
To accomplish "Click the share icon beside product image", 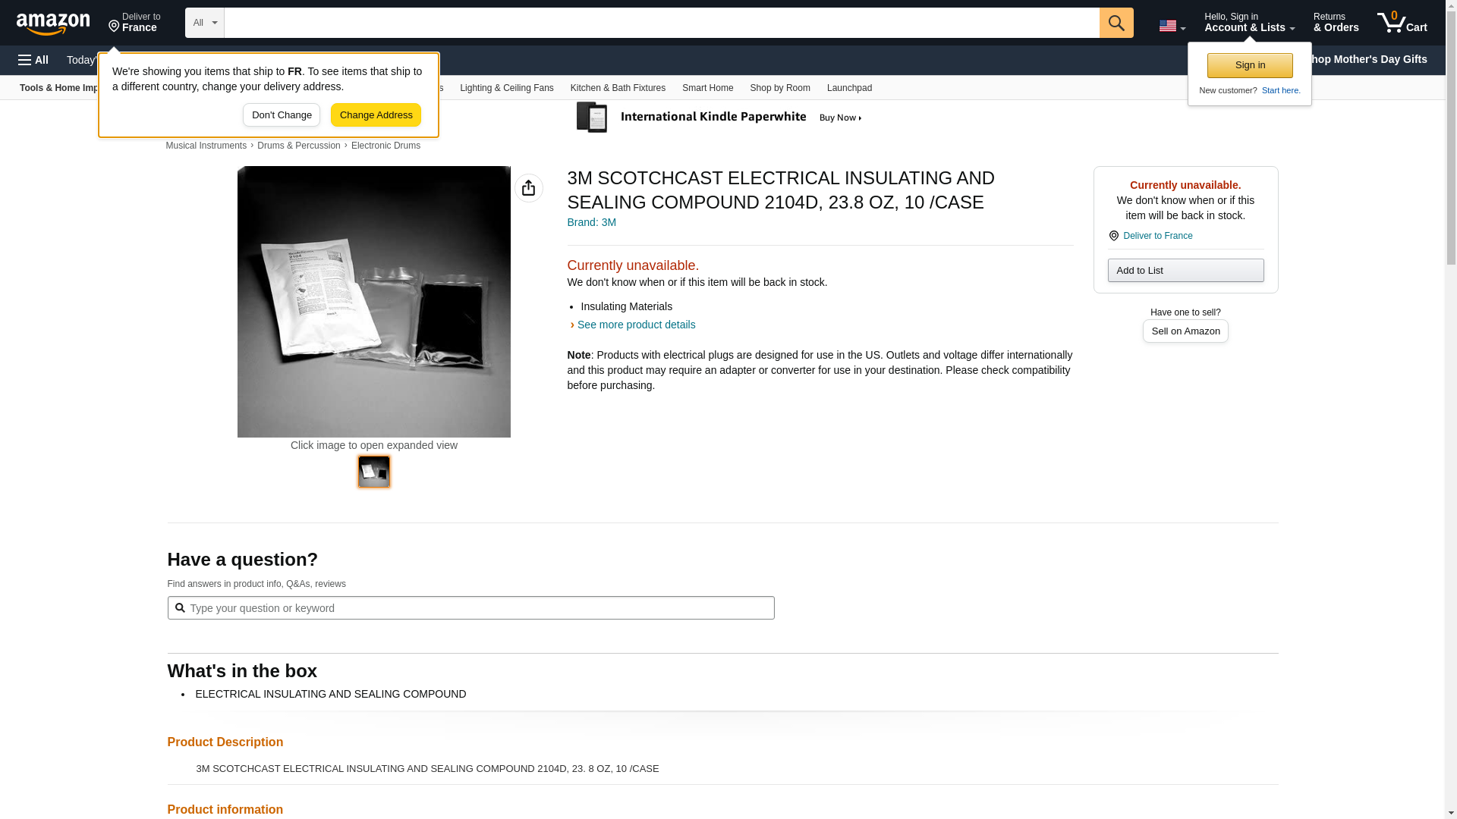I will click(x=528, y=188).
